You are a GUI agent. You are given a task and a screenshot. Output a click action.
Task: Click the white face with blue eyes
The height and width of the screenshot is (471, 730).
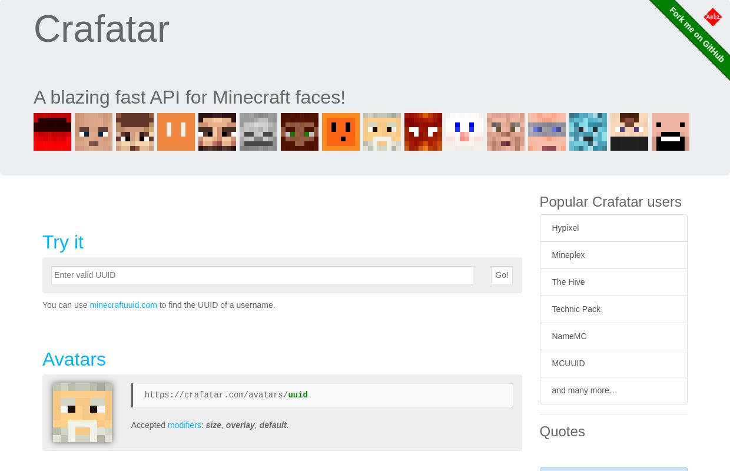coord(464,132)
